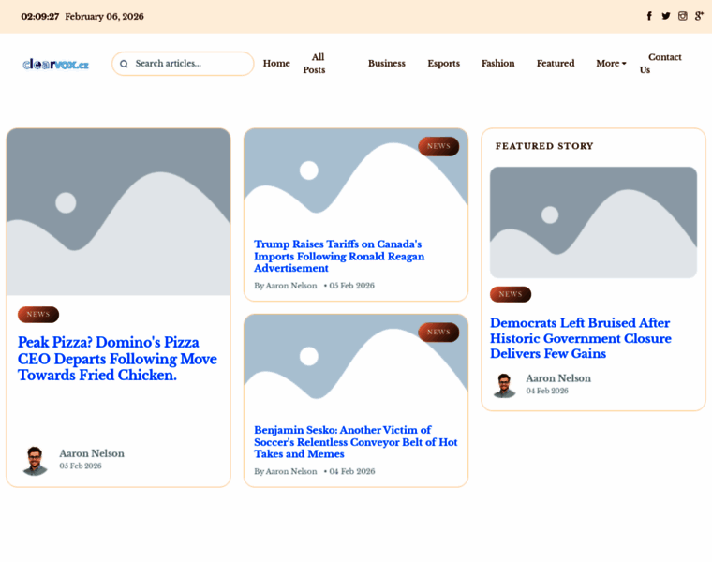712x562 pixels.
Task: Open the Google Plus social icon
Action: coord(699,16)
